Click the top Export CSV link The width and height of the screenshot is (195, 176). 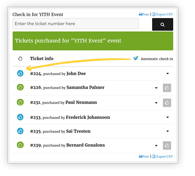(x=163, y=15)
